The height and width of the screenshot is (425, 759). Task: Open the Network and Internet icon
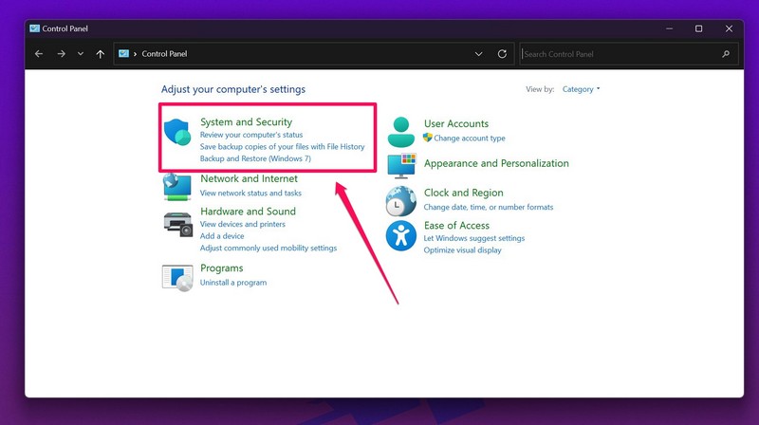point(177,186)
